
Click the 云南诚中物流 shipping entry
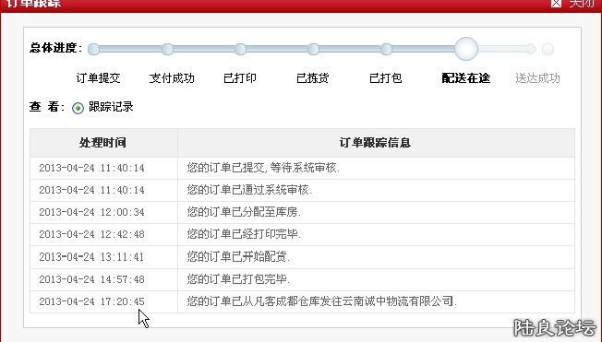pos(321,301)
